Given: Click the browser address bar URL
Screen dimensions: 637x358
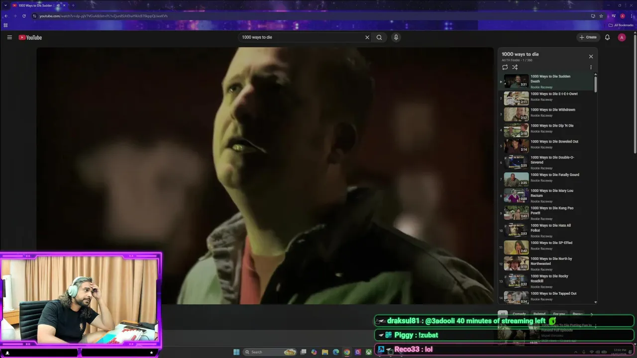Looking at the screenshot, I should (104, 16).
